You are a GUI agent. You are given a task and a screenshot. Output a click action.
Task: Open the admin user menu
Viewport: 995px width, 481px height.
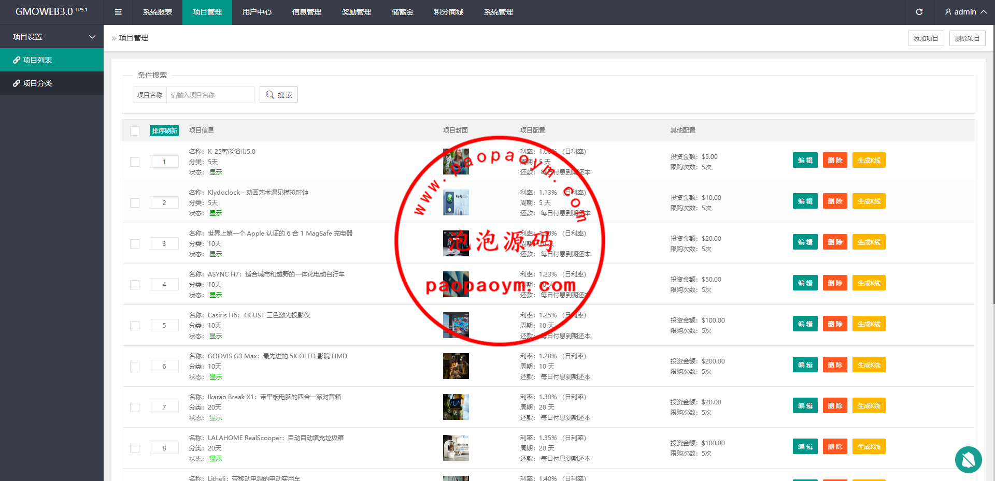[x=966, y=12]
